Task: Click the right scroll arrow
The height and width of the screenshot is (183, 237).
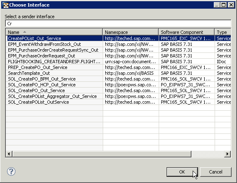Action: 227,154
